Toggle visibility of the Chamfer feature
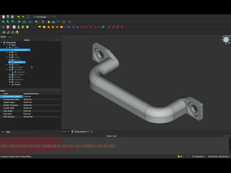This screenshot has height=173, width=231. point(10,77)
